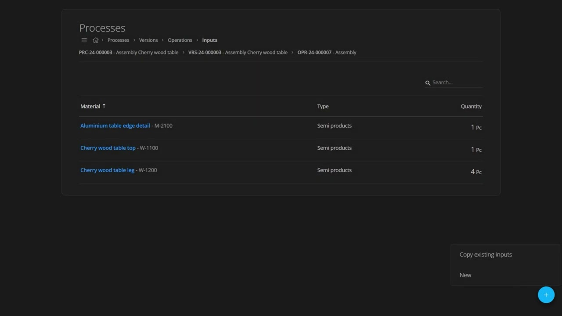562x316 pixels.
Task: Toggle sort arrow next to Material
Action: click(x=104, y=106)
